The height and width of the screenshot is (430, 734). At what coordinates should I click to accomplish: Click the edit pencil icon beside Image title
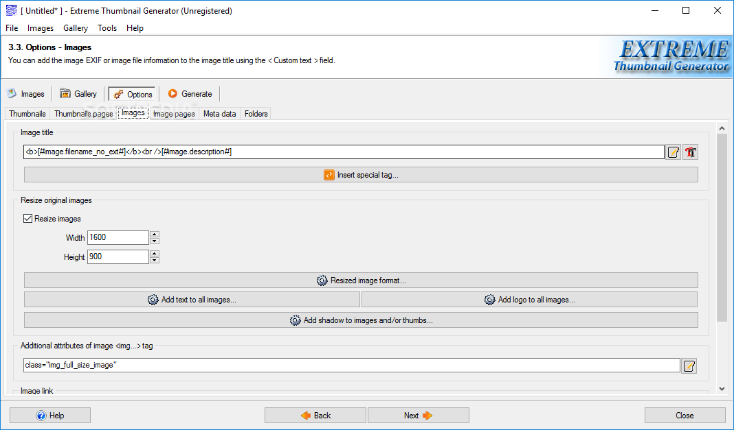(673, 152)
